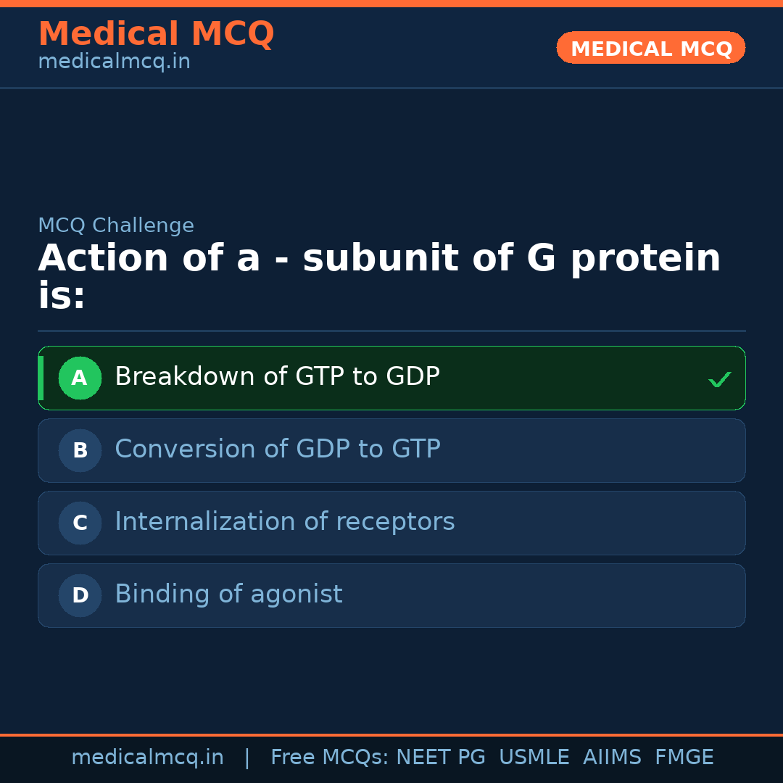Select answer text "Breakdown of GTP to GDP"
The width and height of the screenshot is (783, 783).
pos(277,377)
